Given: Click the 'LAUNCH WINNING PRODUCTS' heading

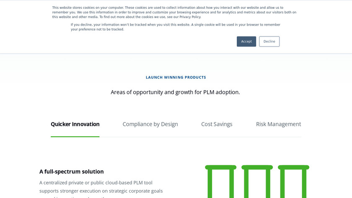Looking at the screenshot, I should tap(176, 77).
